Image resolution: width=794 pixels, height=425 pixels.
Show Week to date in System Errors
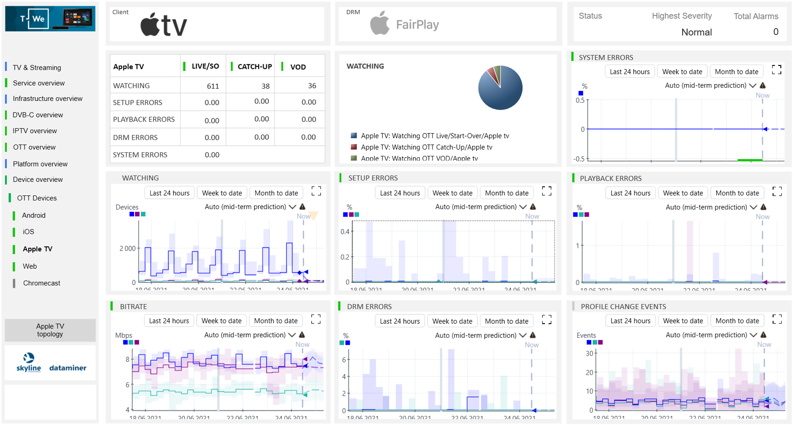(x=682, y=71)
